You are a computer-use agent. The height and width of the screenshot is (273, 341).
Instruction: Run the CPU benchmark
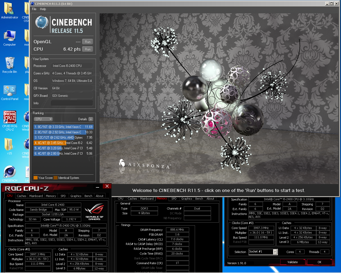(88, 49)
